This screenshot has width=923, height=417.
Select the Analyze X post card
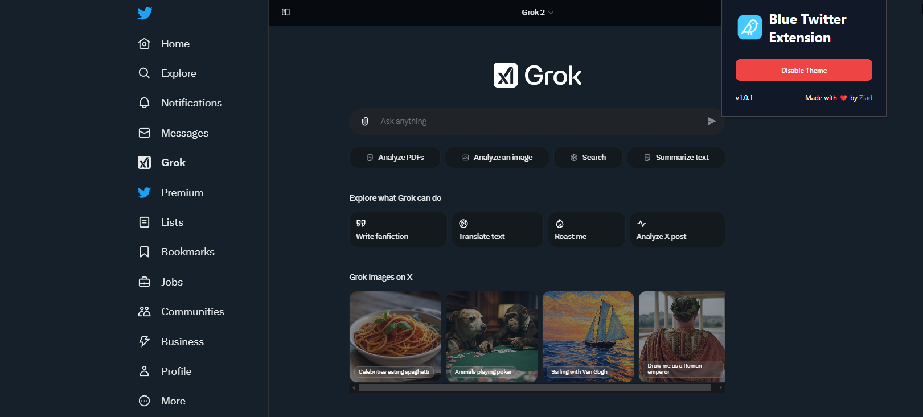click(677, 229)
